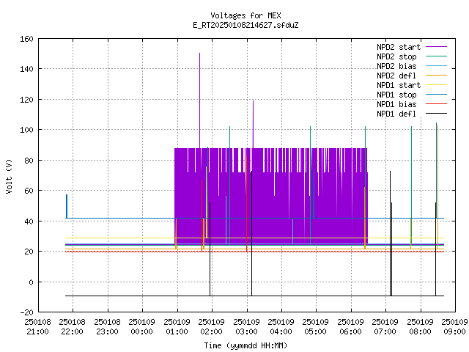
Task: Click the file name E_RT20250108214627.sfduZ
Action: pyautogui.click(x=245, y=25)
